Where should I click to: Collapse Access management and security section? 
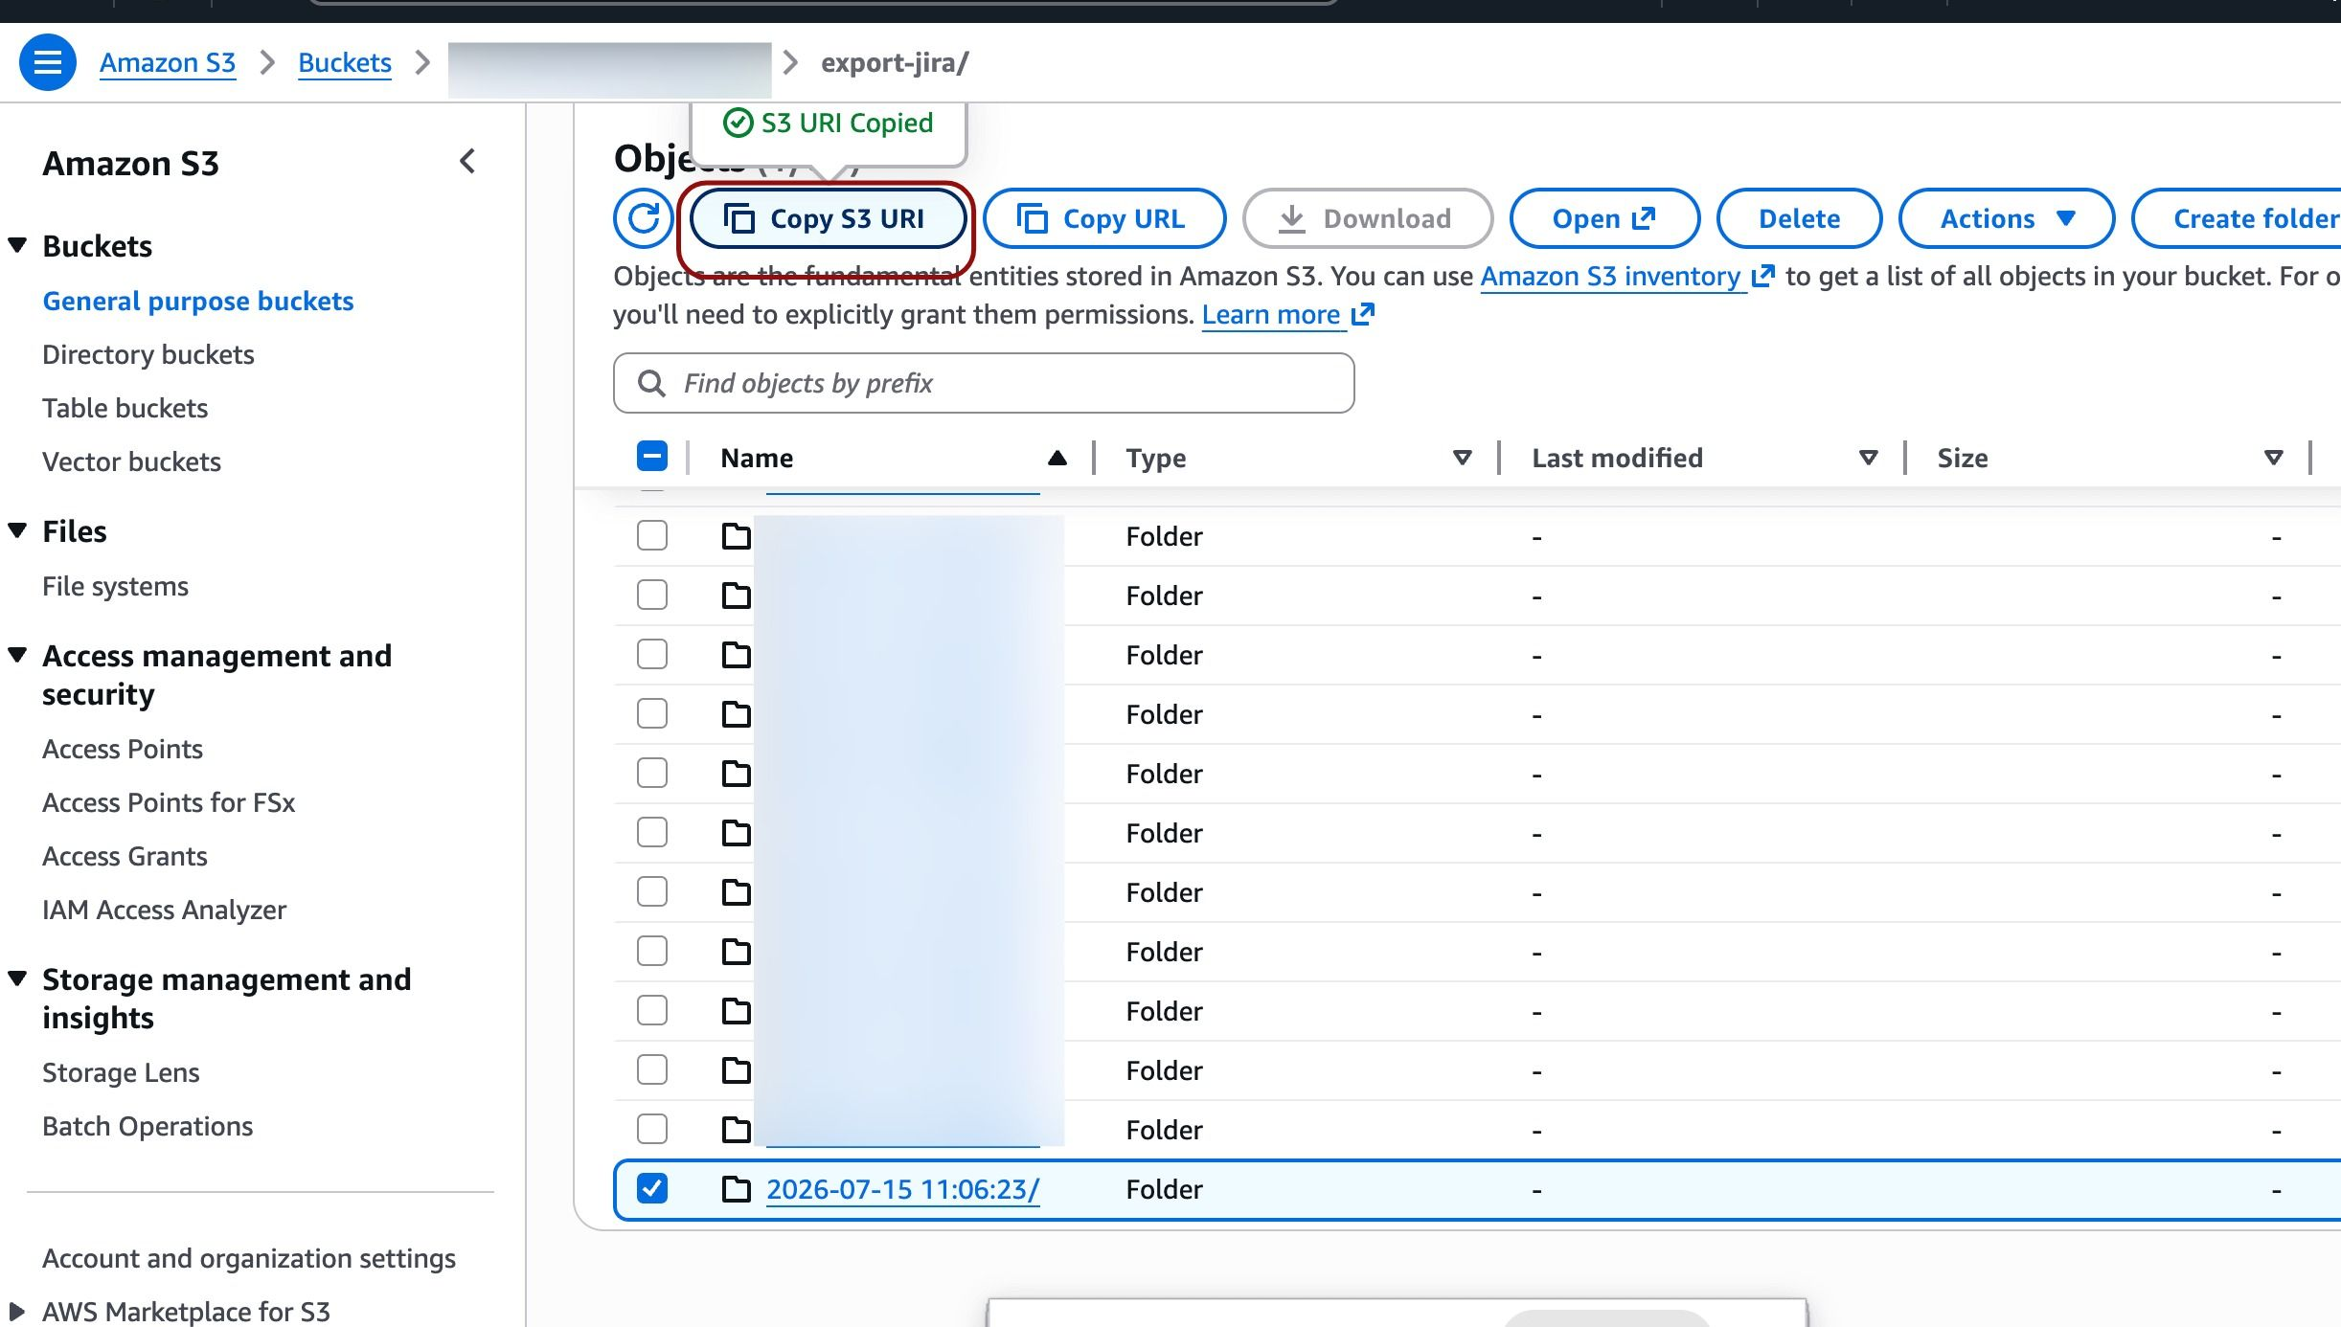pos(17,655)
